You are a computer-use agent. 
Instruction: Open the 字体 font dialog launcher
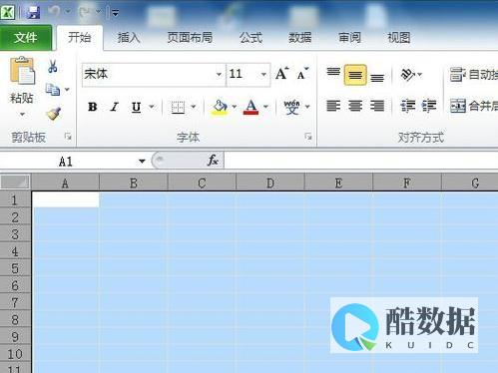pos(308,137)
